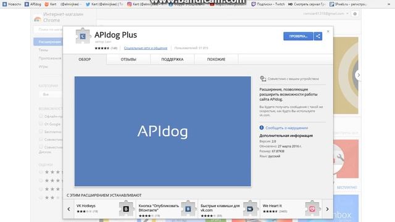Select Приложения in the store sidebar
Viewport: 395px width, 222px height.
pyautogui.click(x=50, y=58)
